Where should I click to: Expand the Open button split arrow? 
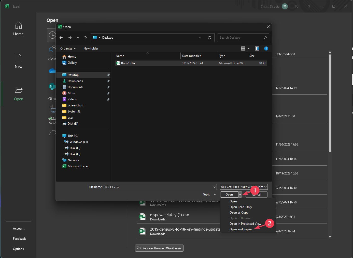[x=240, y=194]
